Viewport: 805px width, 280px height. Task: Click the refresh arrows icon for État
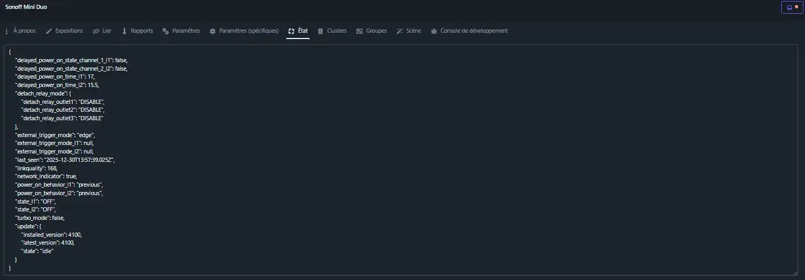point(291,31)
